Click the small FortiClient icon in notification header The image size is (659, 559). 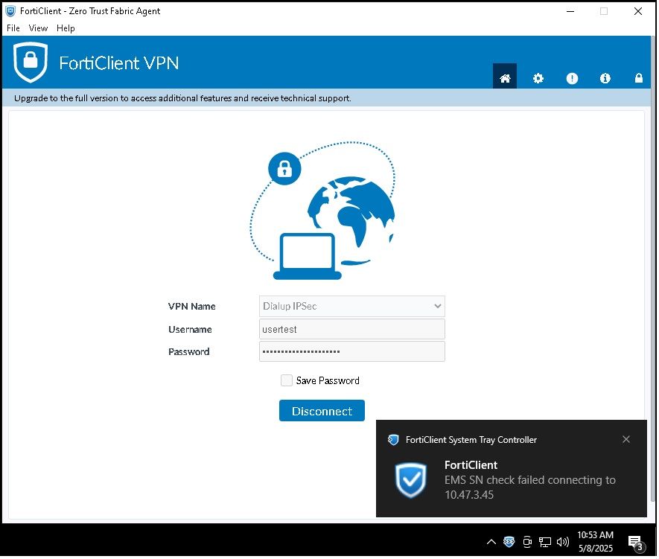point(394,441)
